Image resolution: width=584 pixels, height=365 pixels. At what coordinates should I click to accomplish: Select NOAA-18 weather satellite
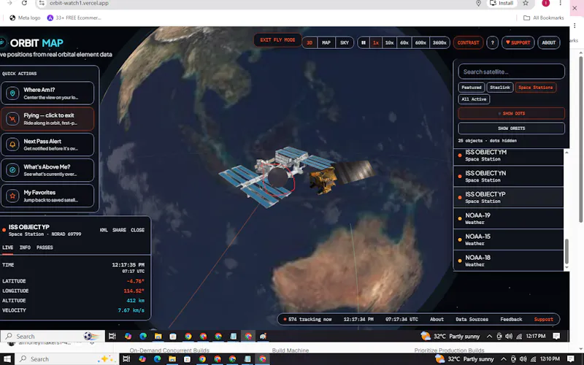tap(508, 261)
